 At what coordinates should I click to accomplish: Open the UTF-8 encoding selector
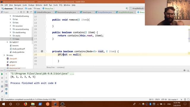(x=164, y=100)
